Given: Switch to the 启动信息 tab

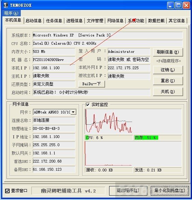Looking at the screenshot, I should (33, 21).
